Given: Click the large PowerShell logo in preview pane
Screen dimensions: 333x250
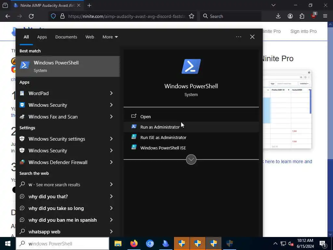Looking at the screenshot, I should pos(191,66).
